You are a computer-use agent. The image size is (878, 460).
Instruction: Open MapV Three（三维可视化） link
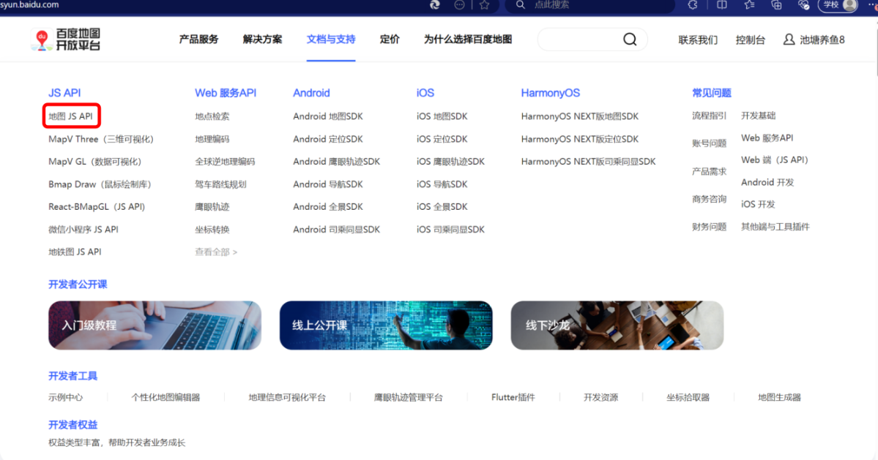click(101, 139)
